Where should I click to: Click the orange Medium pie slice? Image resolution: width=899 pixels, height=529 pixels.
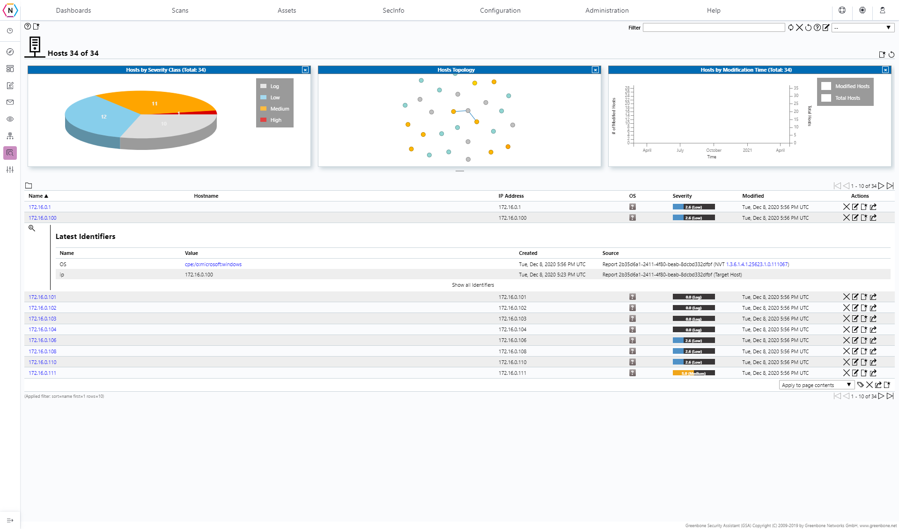(x=155, y=101)
